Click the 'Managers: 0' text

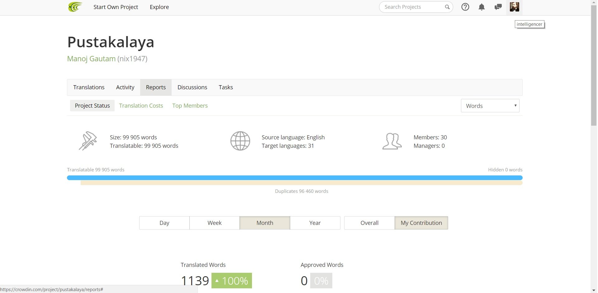coord(429,146)
